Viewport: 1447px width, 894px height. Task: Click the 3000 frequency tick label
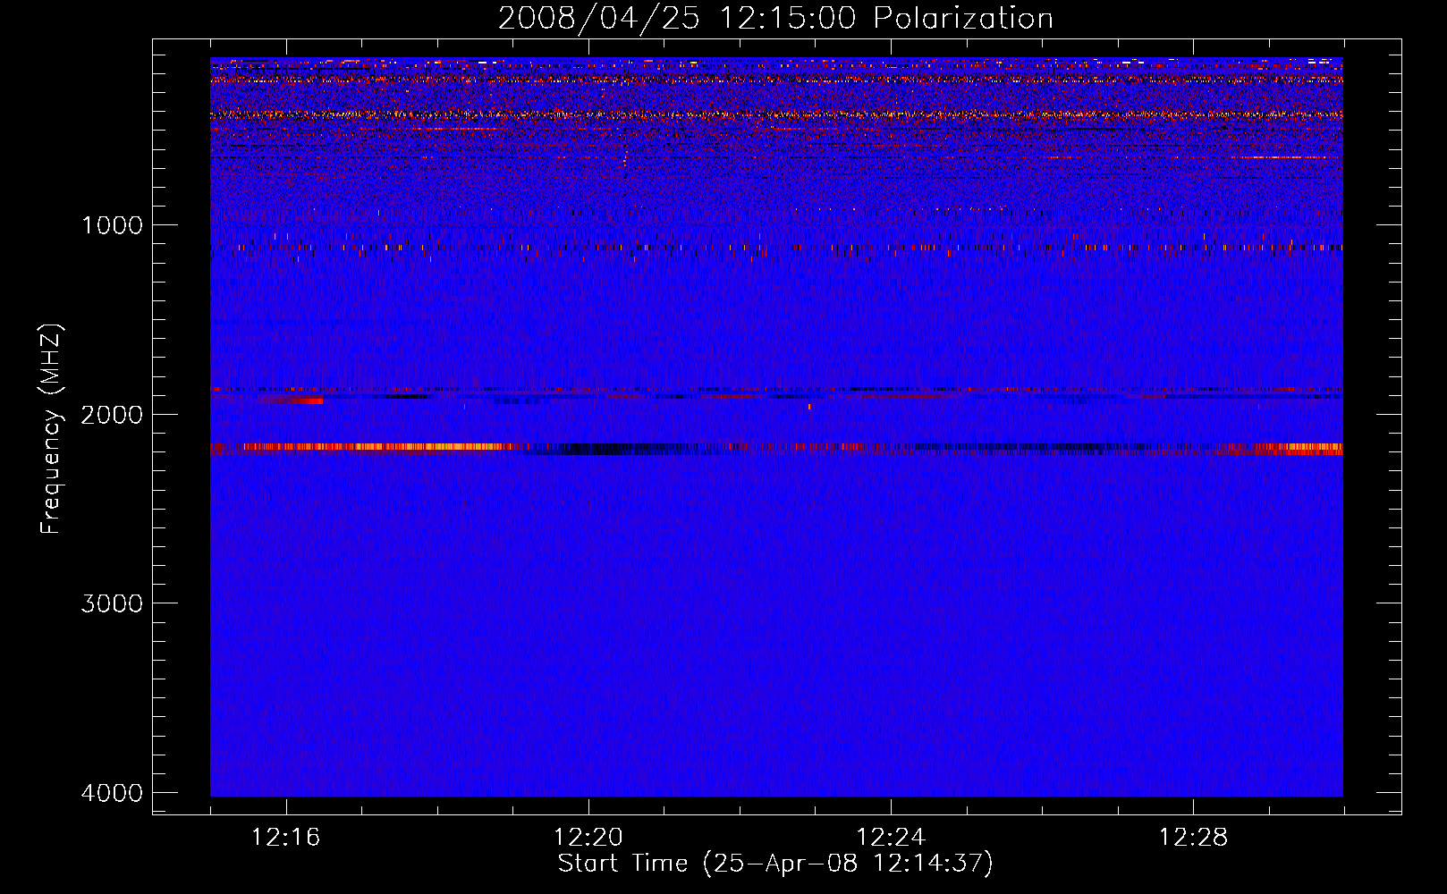[112, 603]
